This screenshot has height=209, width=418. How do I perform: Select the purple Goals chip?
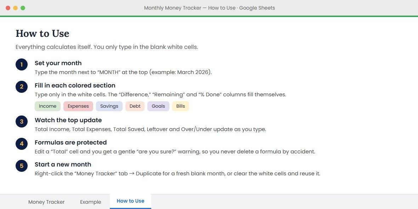pyautogui.click(x=158, y=106)
